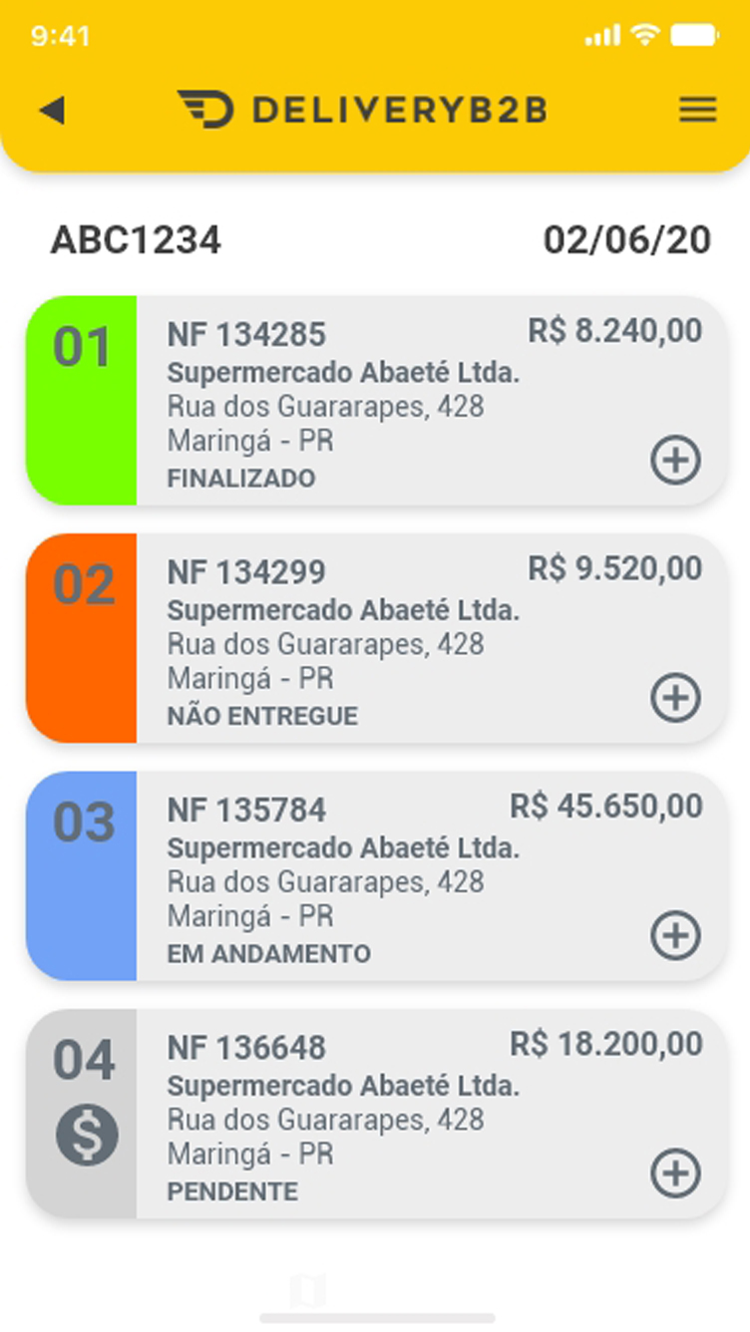The width and height of the screenshot is (750, 1332).
Task: Tap the Wi-Fi status icon
Action: click(645, 36)
